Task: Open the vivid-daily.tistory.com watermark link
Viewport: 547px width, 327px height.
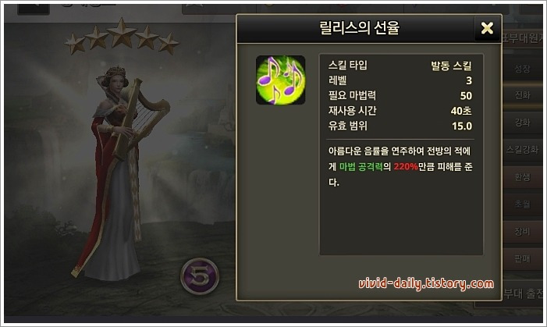Action: click(x=426, y=284)
